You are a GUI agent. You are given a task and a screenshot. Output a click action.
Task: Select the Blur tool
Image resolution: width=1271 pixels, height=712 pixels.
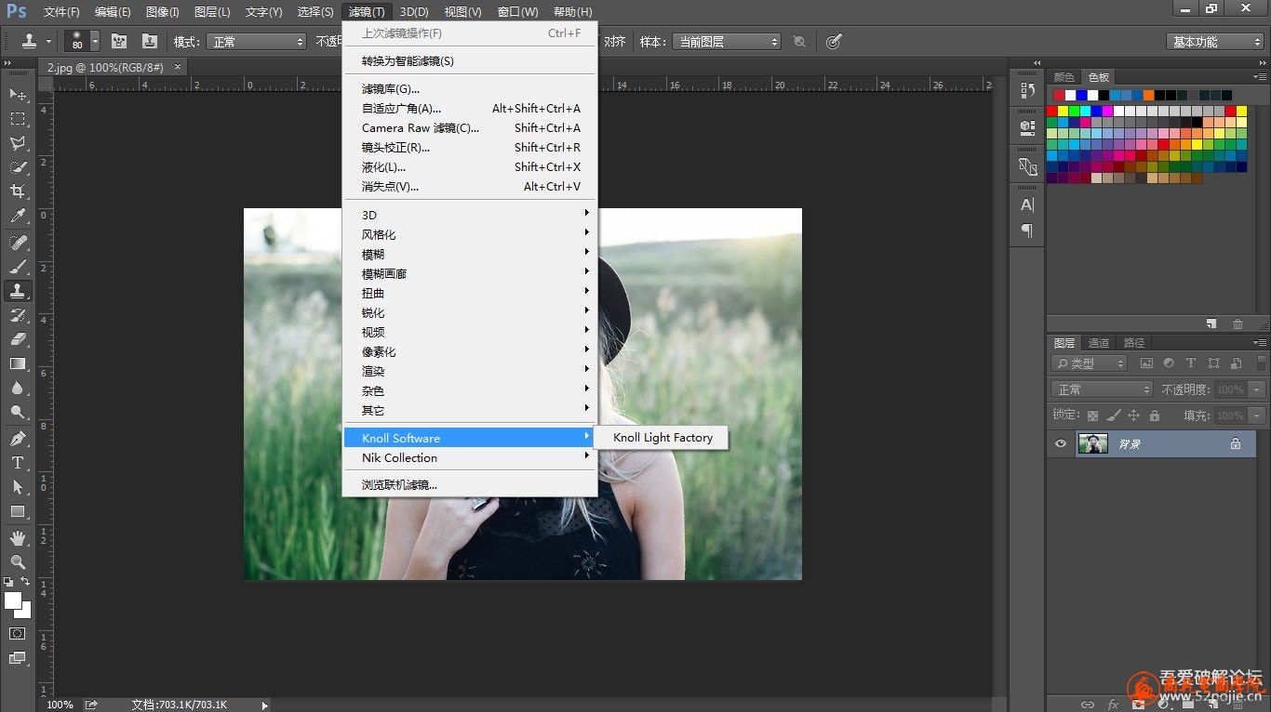[x=17, y=388]
